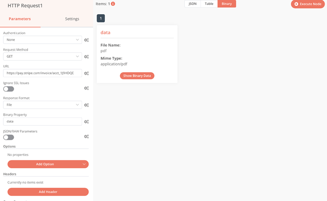The image size is (327, 201).
Task: Click the red info icon beside Items: 1
Action: coord(113,4)
